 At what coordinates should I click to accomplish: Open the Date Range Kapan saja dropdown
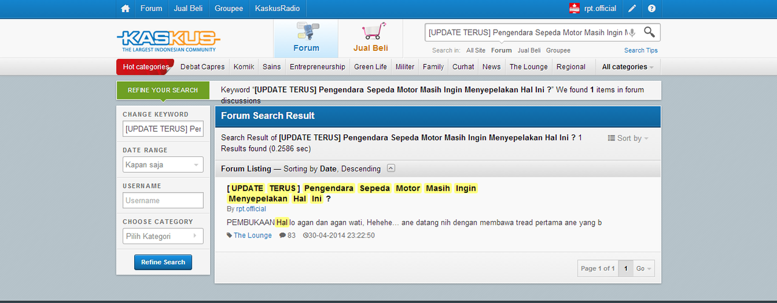163,164
